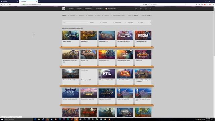215x121 pixels.
Task: Click the browser home button
Action: pyautogui.click(x=10, y=4)
